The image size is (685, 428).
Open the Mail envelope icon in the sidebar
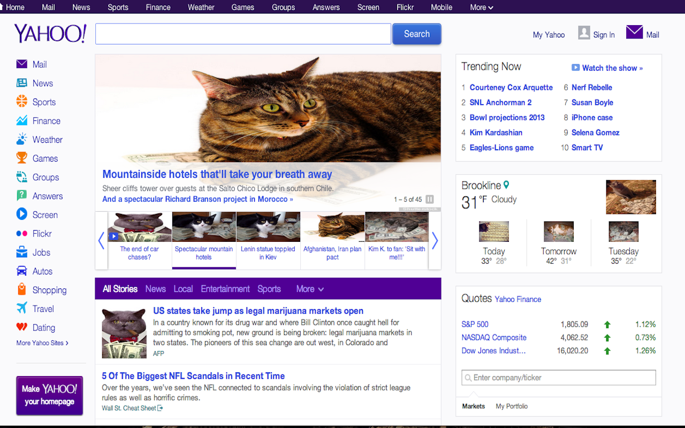[21, 64]
